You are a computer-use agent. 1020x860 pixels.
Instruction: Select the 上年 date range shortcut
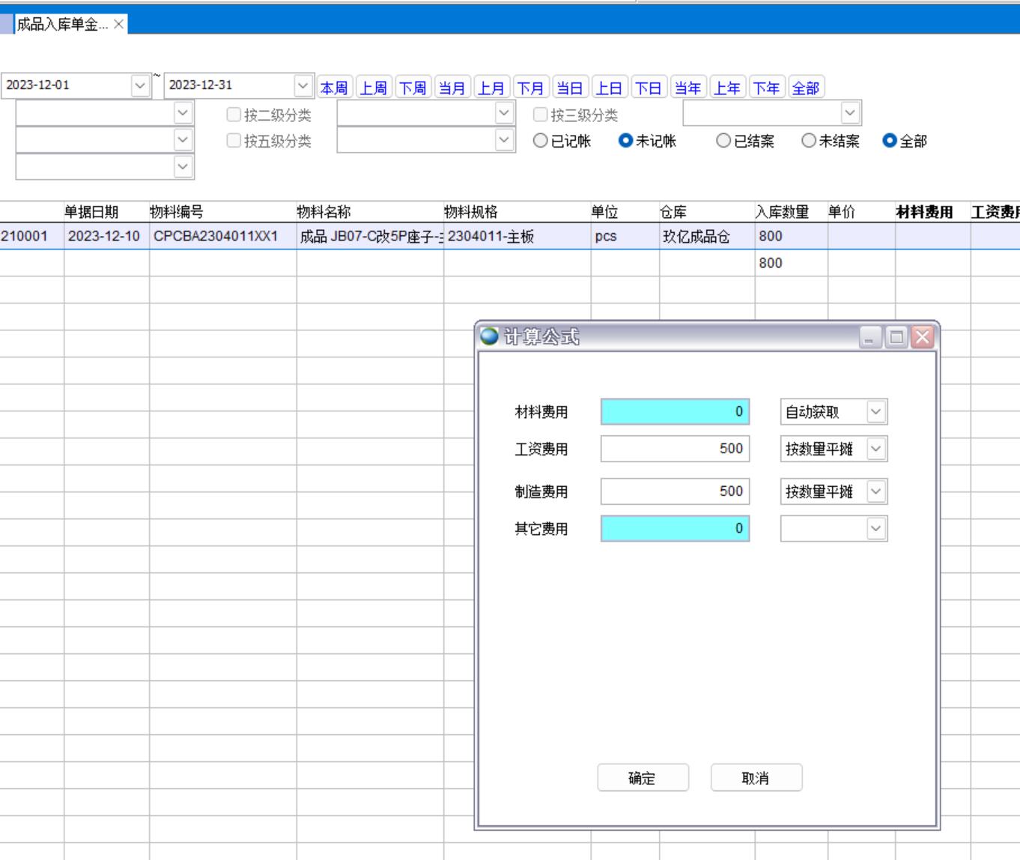click(x=726, y=88)
